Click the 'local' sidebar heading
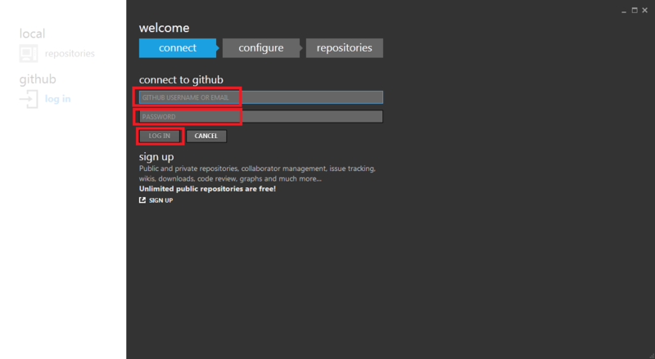655x359 pixels. coord(32,34)
